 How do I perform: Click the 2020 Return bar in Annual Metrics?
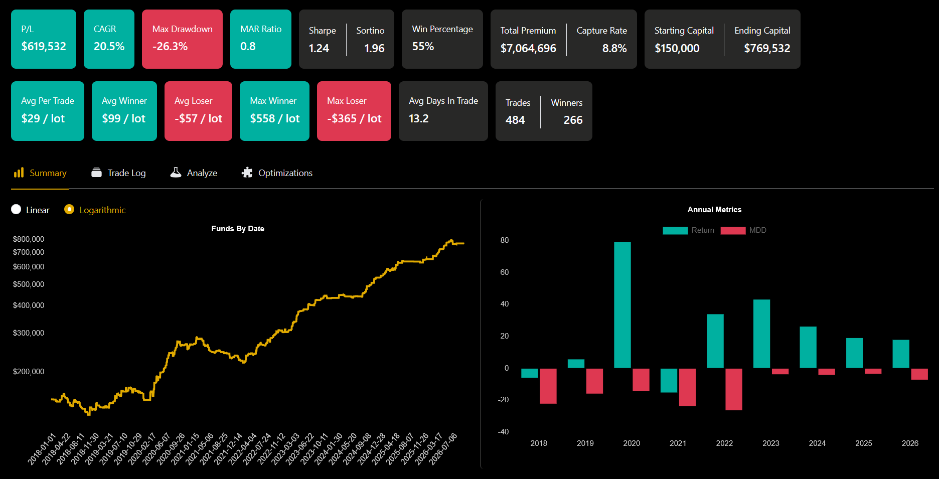click(x=622, y=305)
